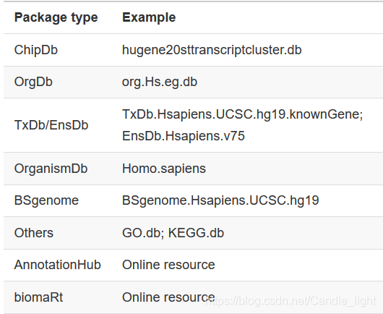383x314 pixels.
Task: Click the Package type column header
Action: click(x=56, y=17)
